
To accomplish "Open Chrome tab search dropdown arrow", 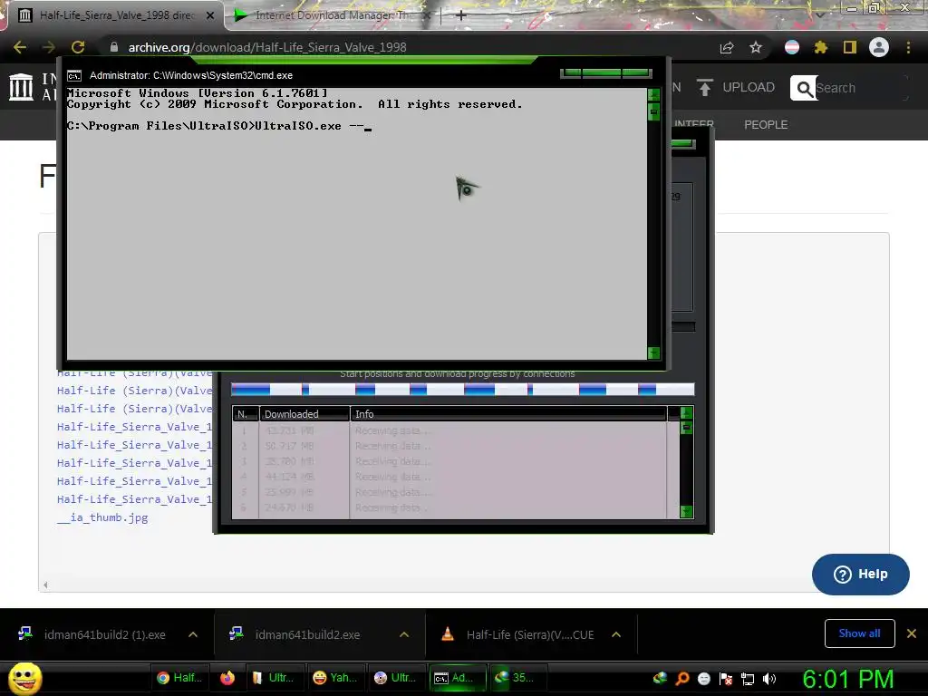I will click(819, 14).
